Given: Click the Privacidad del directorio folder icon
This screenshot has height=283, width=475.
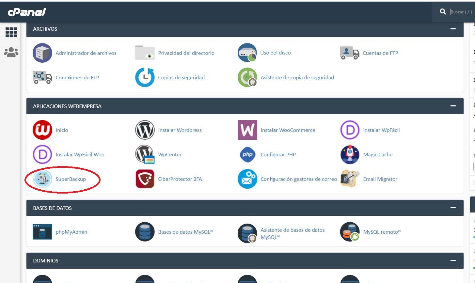Looking at the screenshot, I should point(145,53).
